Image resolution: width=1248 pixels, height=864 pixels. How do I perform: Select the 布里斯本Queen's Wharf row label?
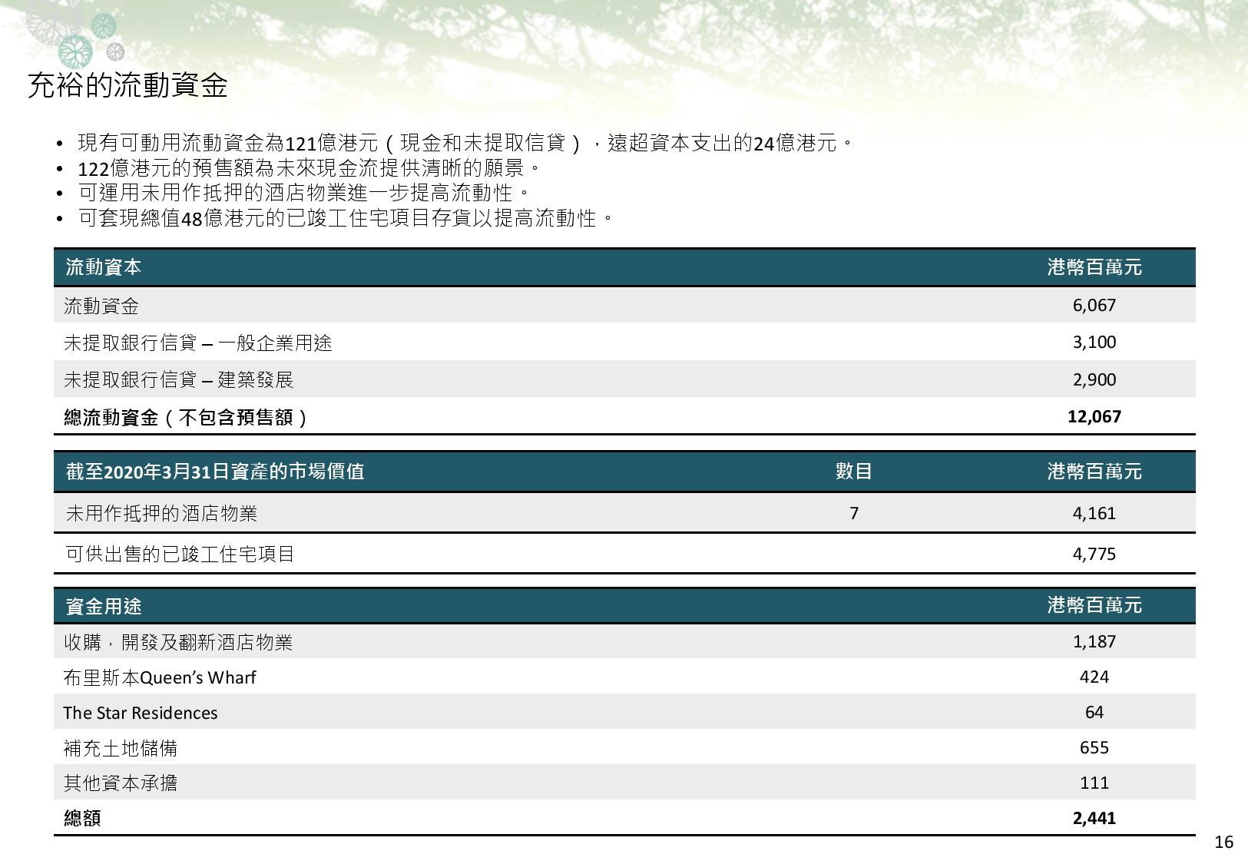[x=160, y=677]
